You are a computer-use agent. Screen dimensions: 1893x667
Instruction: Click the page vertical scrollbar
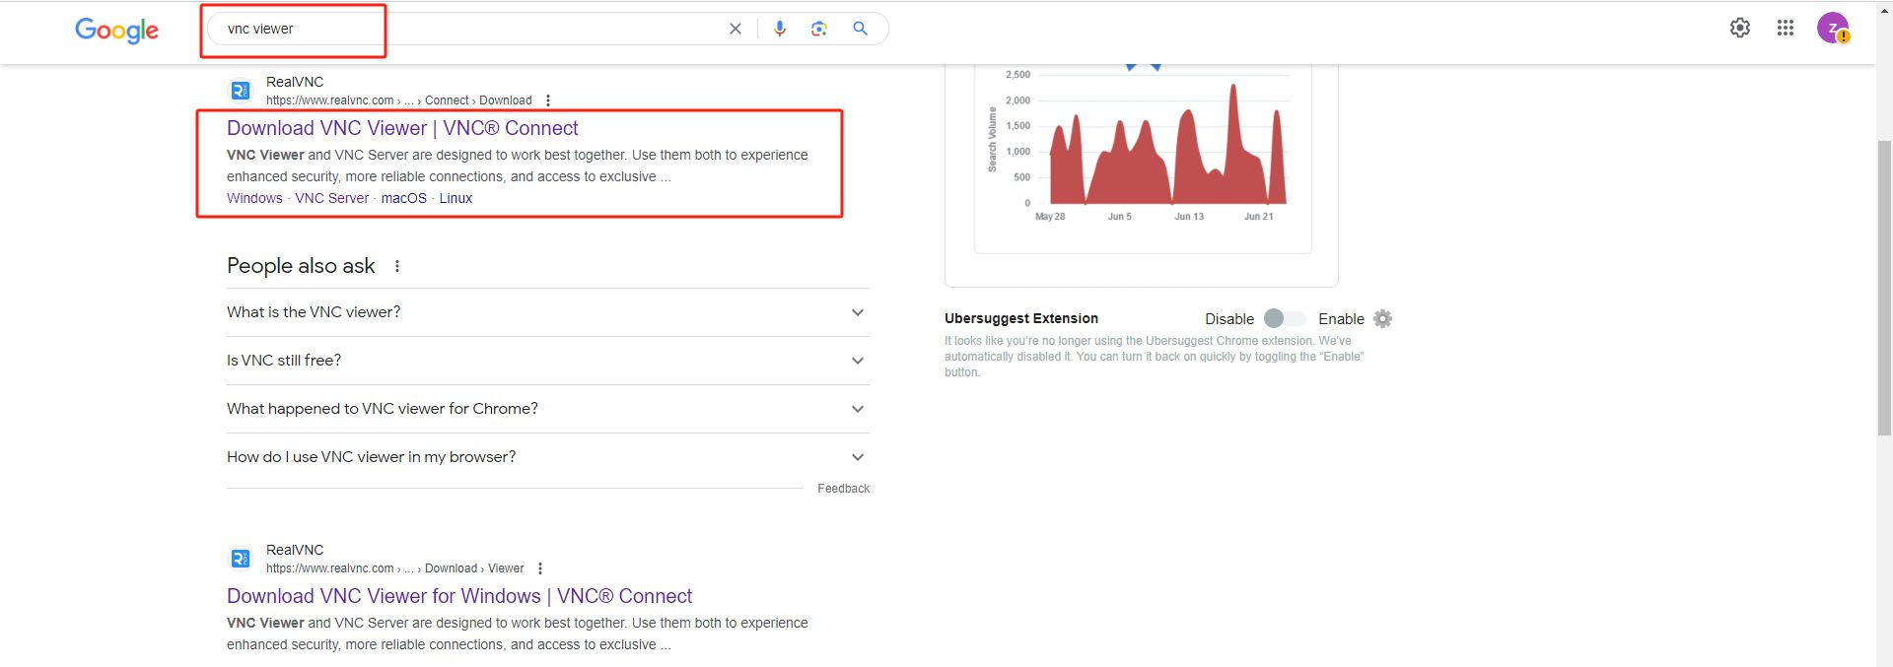[1884, 286]
